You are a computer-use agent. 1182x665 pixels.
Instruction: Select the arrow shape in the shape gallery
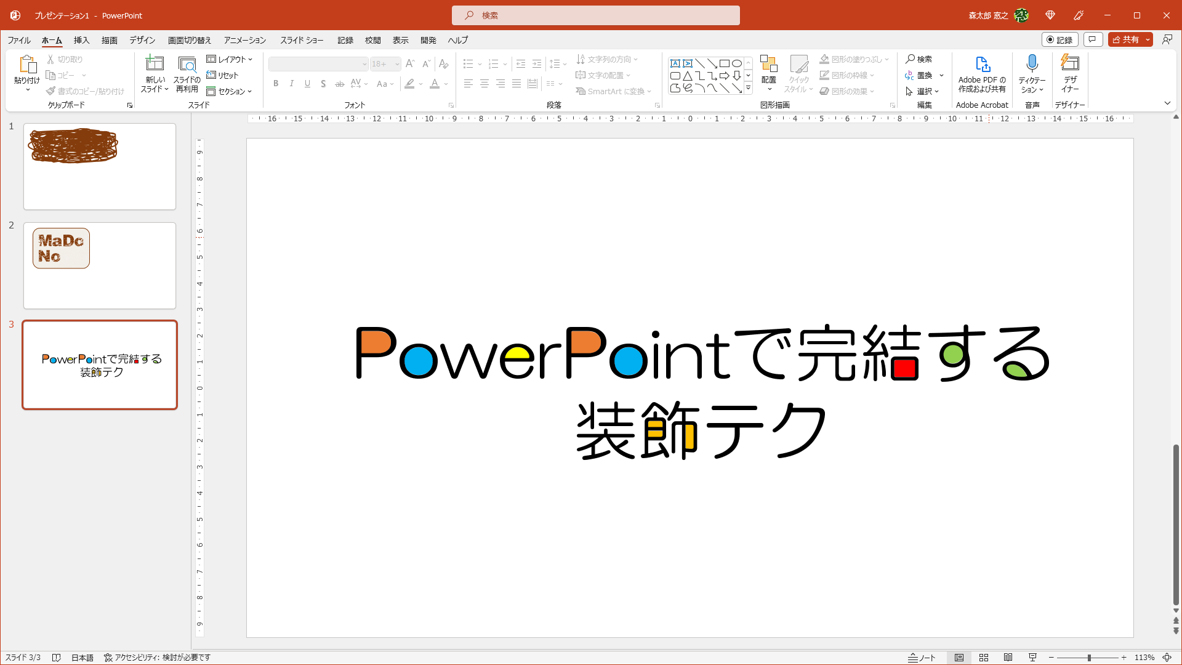[724, 76]
